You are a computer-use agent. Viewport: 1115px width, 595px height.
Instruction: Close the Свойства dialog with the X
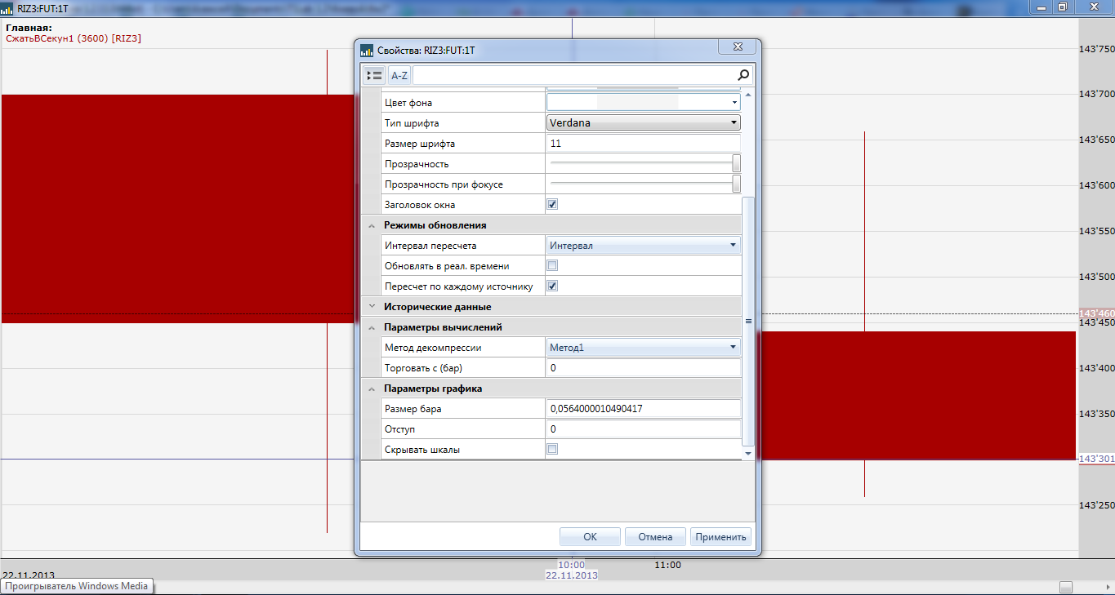click(738, 47)
